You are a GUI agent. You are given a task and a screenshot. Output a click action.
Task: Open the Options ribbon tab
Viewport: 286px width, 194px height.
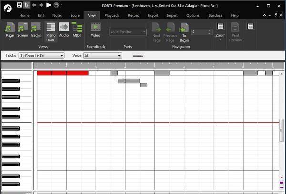(x=193, y=16)
